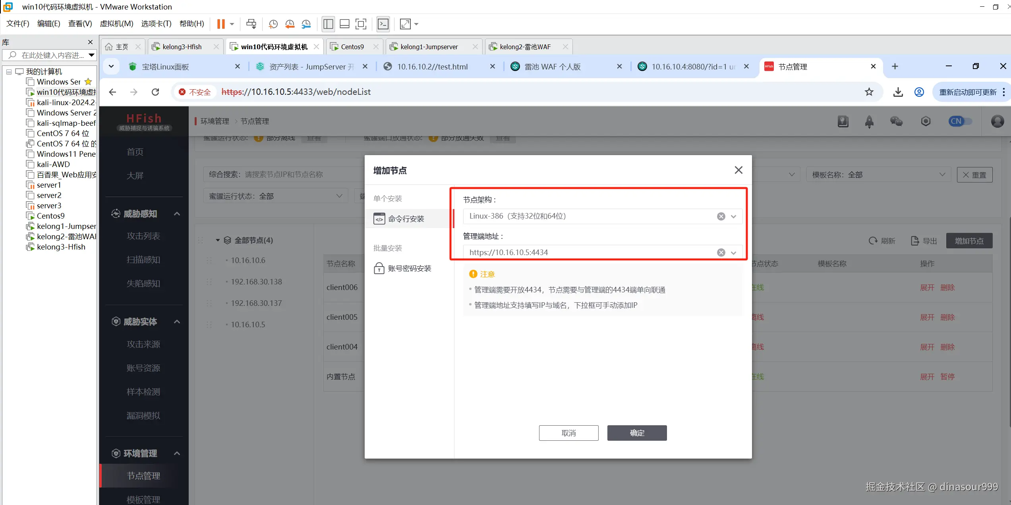Image resolution: width=1011 pixels, height=505 pixels.
Task: Collapse the 威胁感知 sidebar section
Action: [177, 214]
